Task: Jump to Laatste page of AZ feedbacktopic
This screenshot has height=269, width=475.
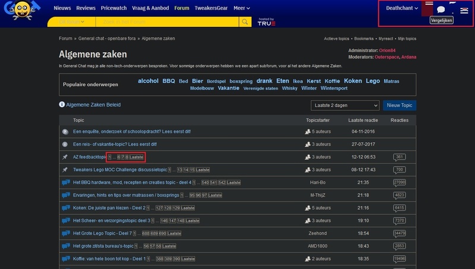Action: tap(137, 157)
